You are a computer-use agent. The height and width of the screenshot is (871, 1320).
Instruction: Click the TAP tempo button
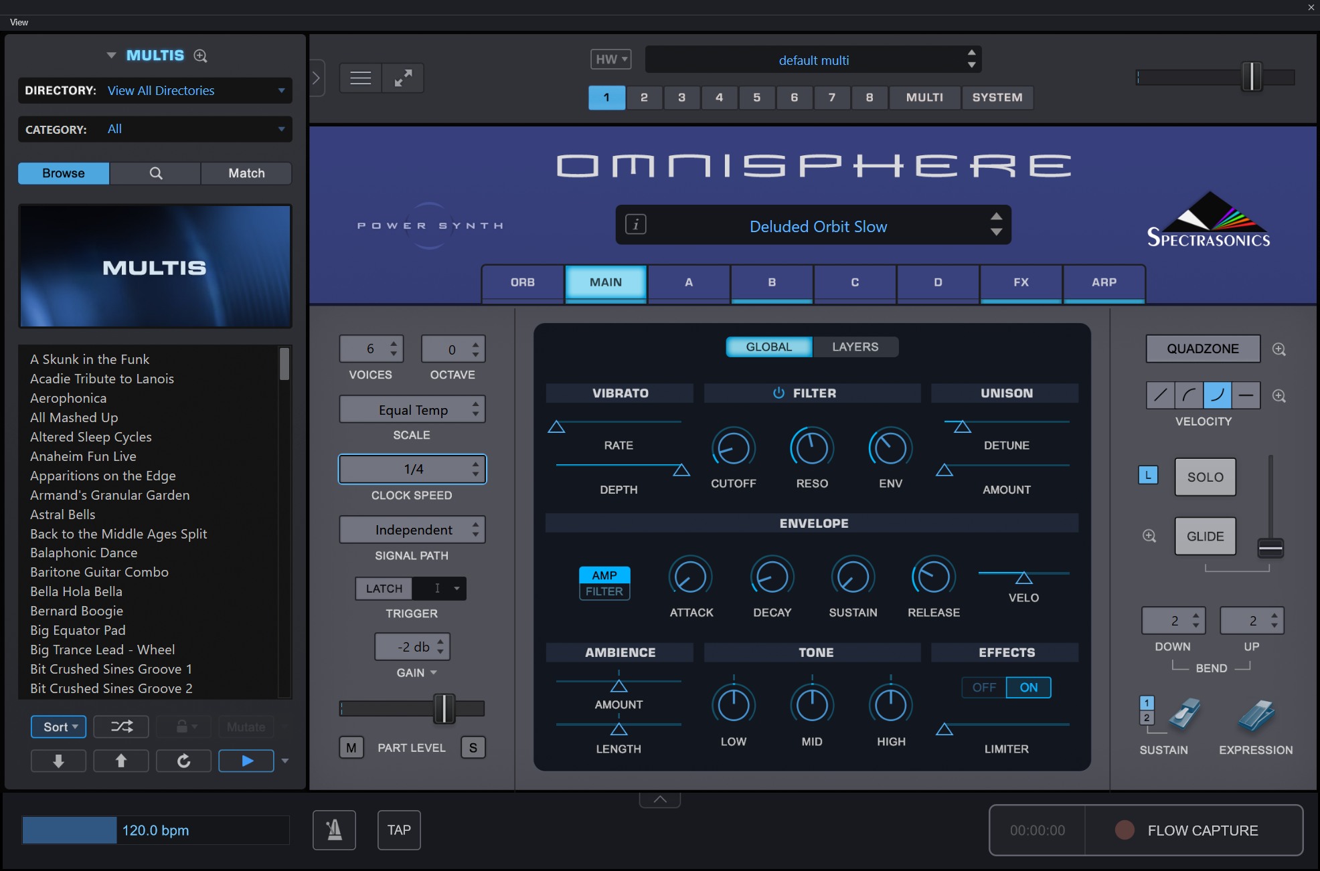pyautogui.click(x=399, y=830)
